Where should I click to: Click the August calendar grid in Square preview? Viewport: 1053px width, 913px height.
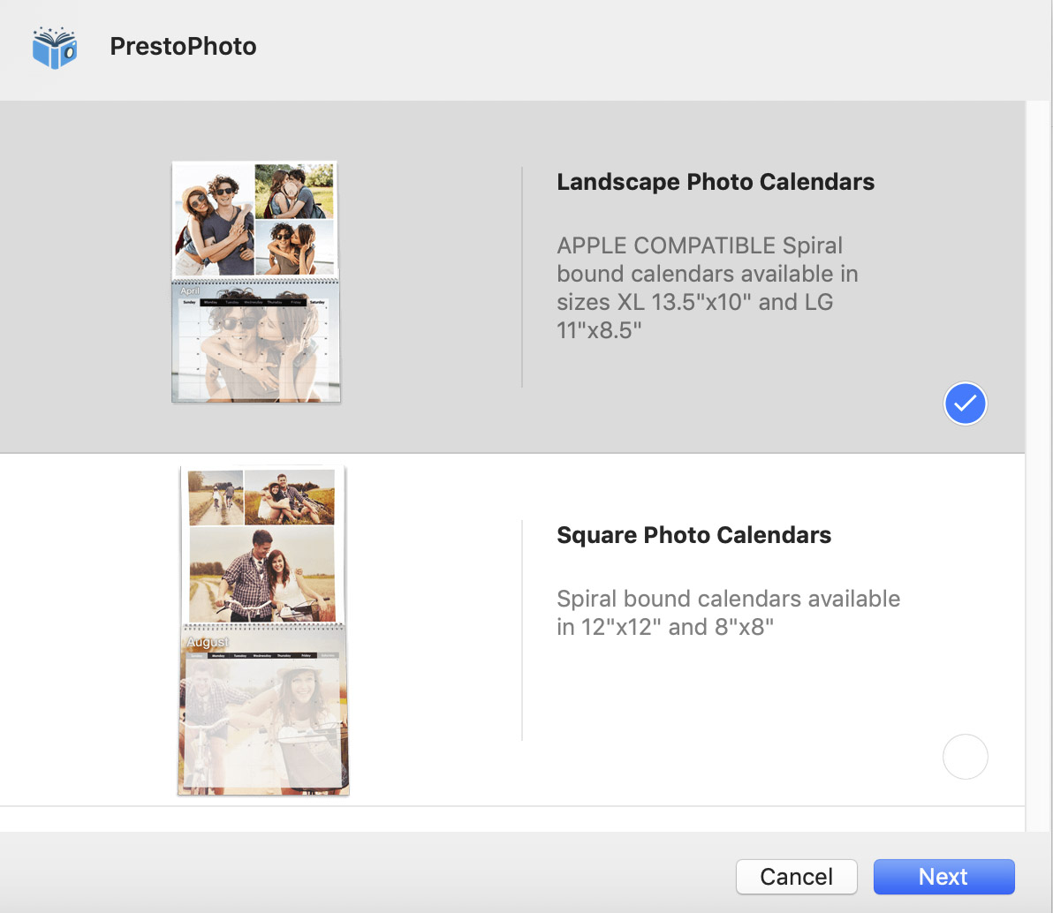(263, 710)
